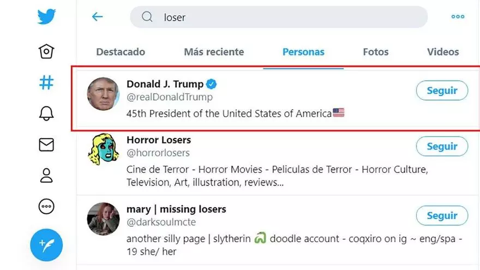This screenshot has height=270, width=480.
Task: Switch to the Videos tab
Action: pyautogui.click(x=443, y=52)
